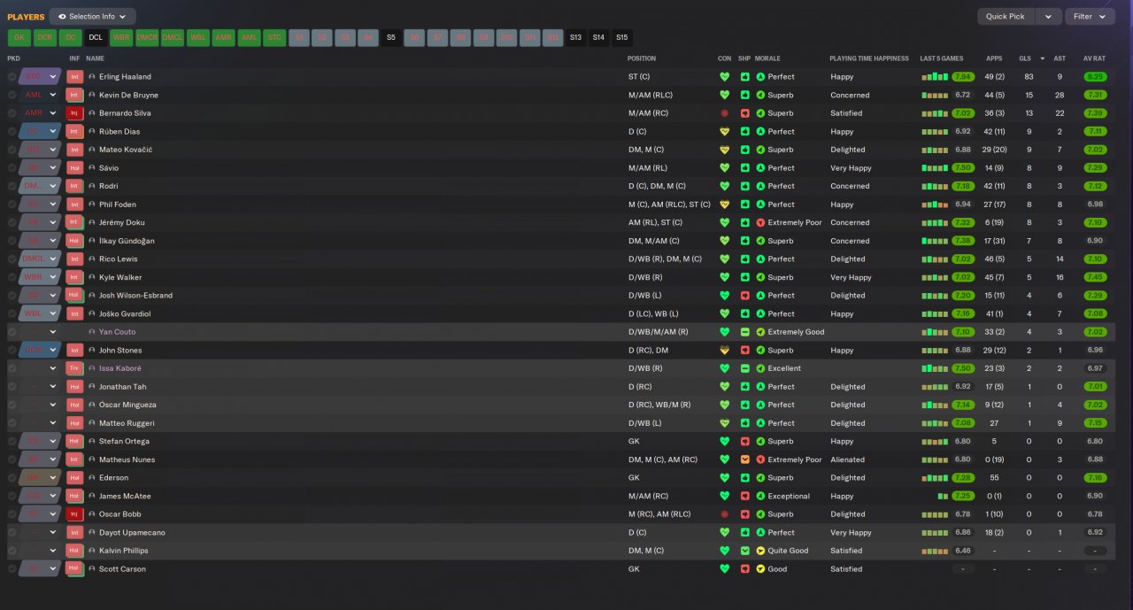Click Phil Foden's last 5 games form bars
The image size is (1133, 610).
click(934, 205)
